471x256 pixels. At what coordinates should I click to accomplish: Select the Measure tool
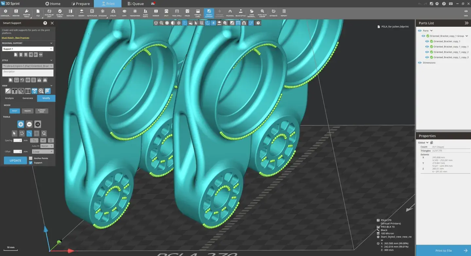[70, 13]
